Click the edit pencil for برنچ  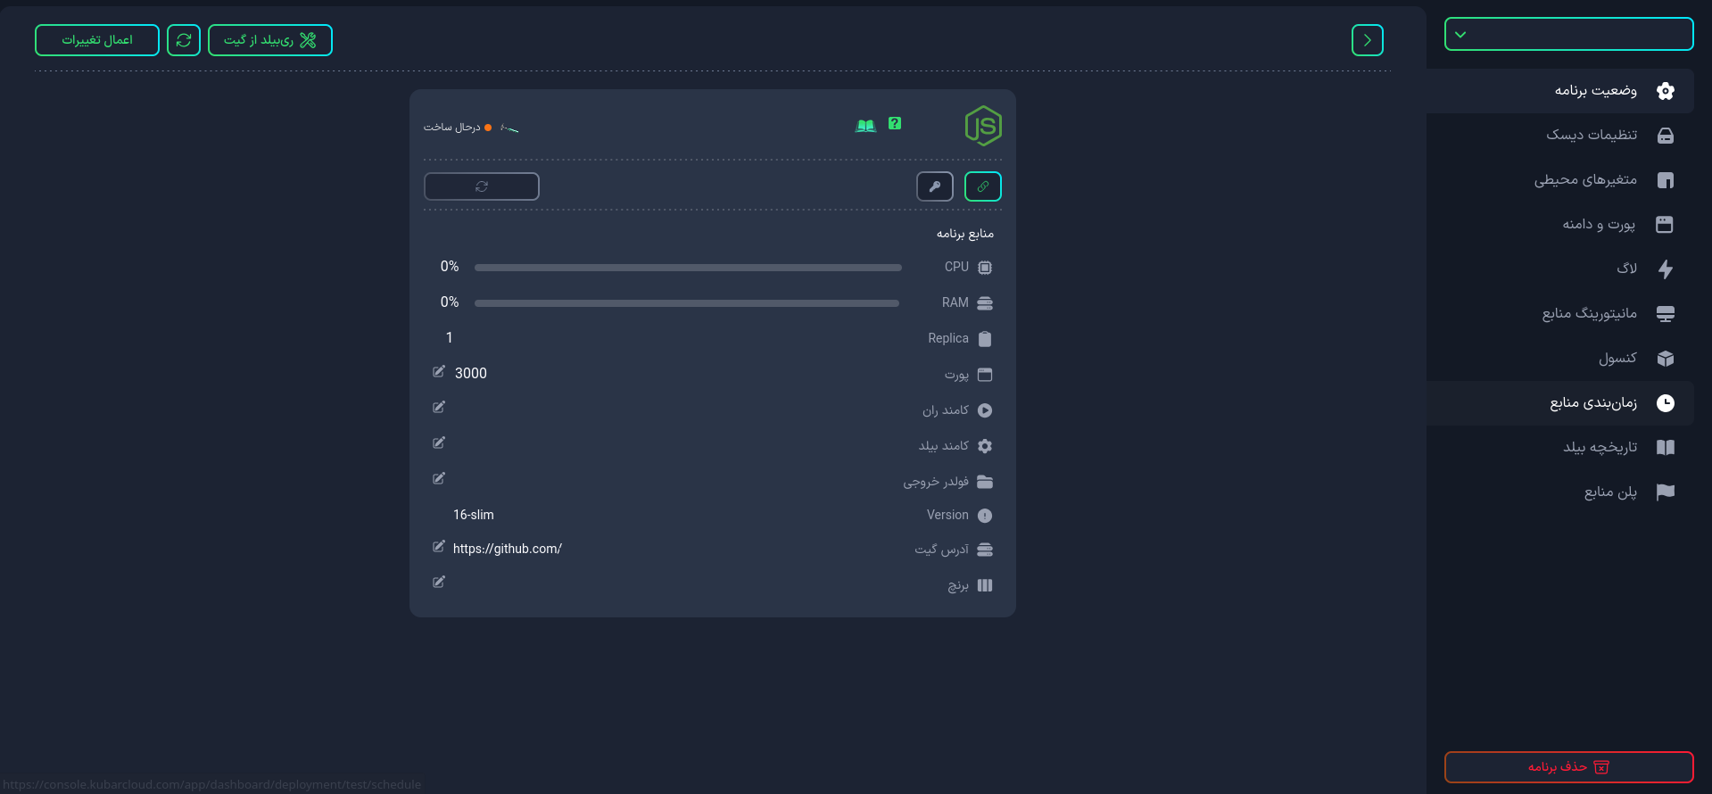tap(439, 582)
